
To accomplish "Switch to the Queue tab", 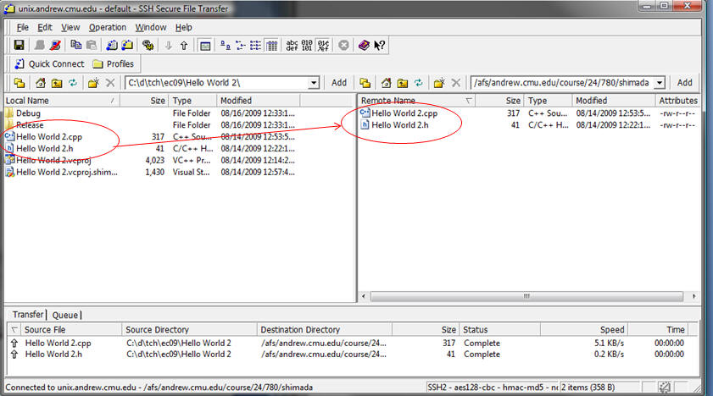I will [x=65, y=315].
